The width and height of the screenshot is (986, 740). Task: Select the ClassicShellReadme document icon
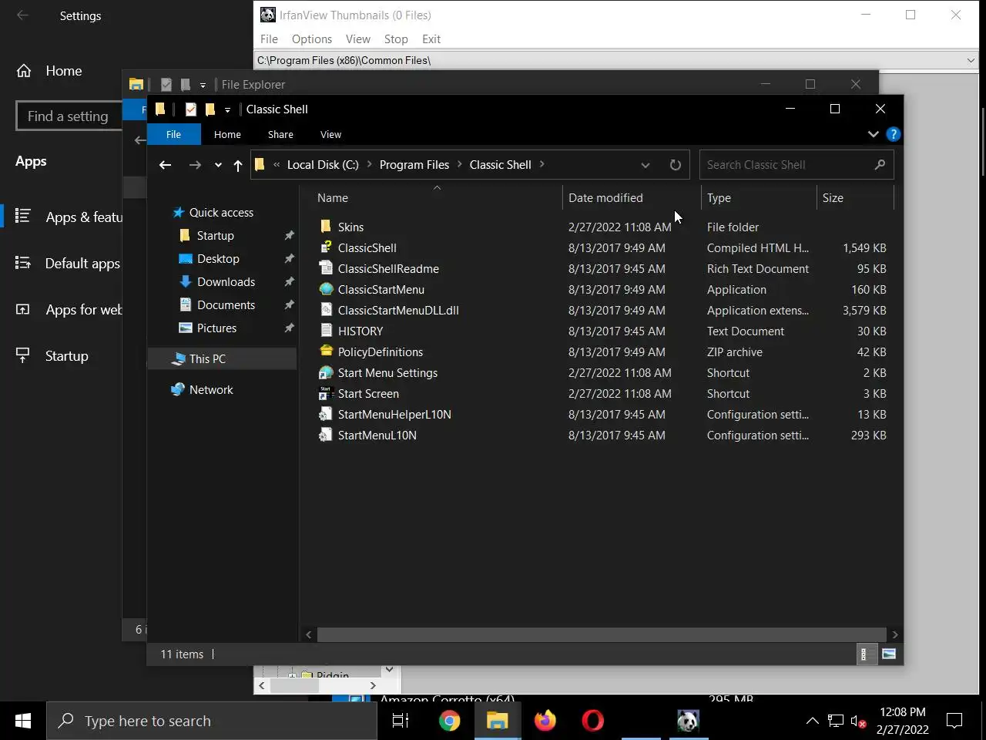[x=326, y=268]
